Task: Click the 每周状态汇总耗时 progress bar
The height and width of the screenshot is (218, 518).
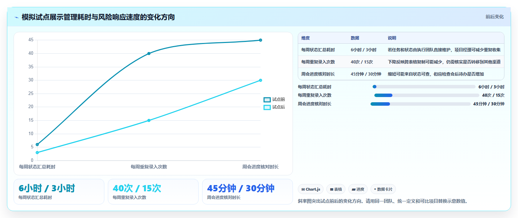Action: 424,87
